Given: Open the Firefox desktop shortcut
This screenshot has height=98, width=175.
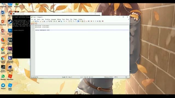Looking at the screenshot, I should pos(3,41).
